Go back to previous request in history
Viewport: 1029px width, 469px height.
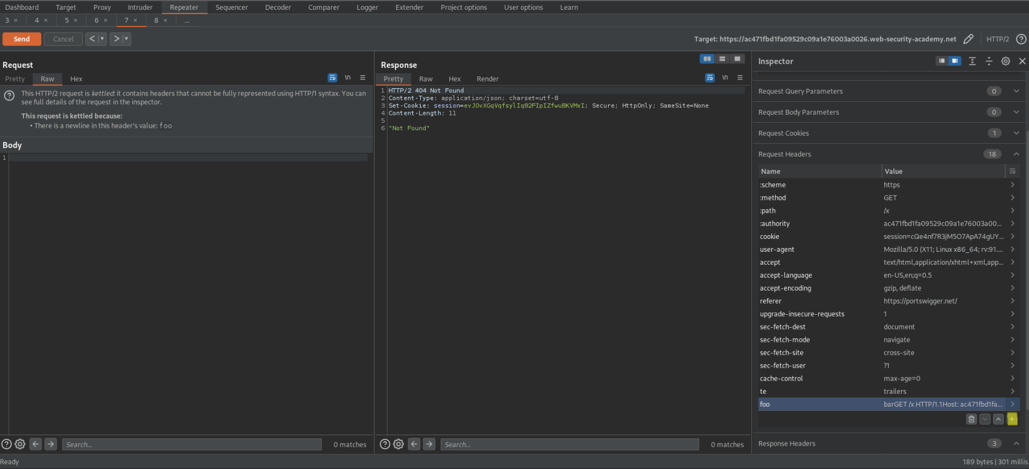tap(92, 39)
